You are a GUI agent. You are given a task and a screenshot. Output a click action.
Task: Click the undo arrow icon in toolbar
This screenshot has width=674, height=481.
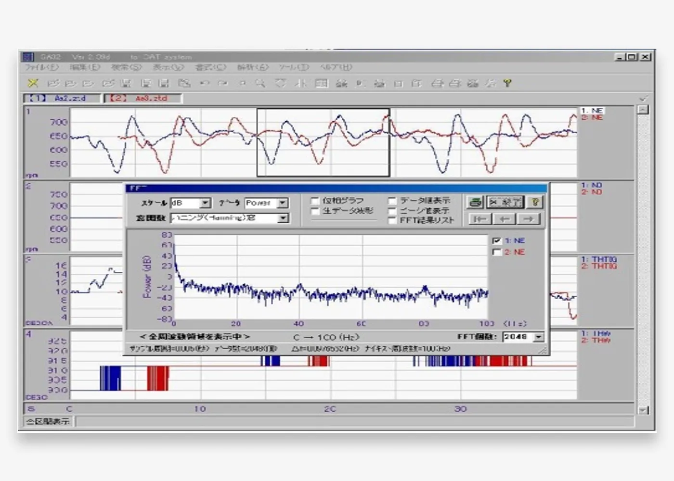coord(205,83)
